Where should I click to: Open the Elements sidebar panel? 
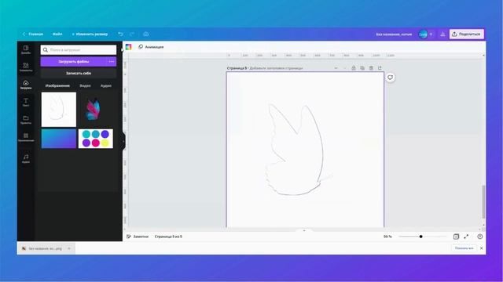coord(26,67)
